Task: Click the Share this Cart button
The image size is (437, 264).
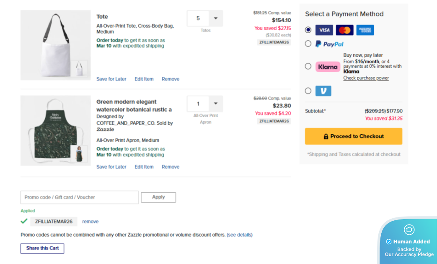Action: (x=42, y=248)
